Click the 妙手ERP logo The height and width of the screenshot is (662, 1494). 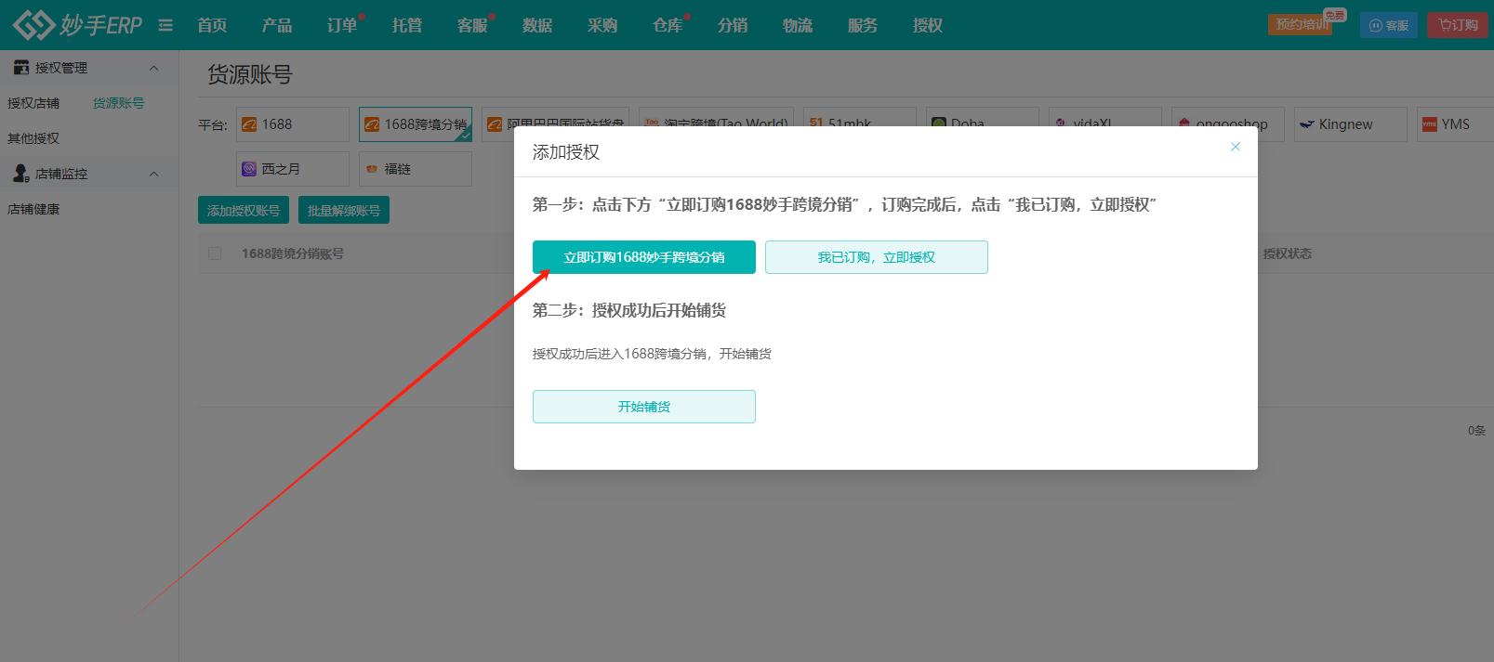77,25
